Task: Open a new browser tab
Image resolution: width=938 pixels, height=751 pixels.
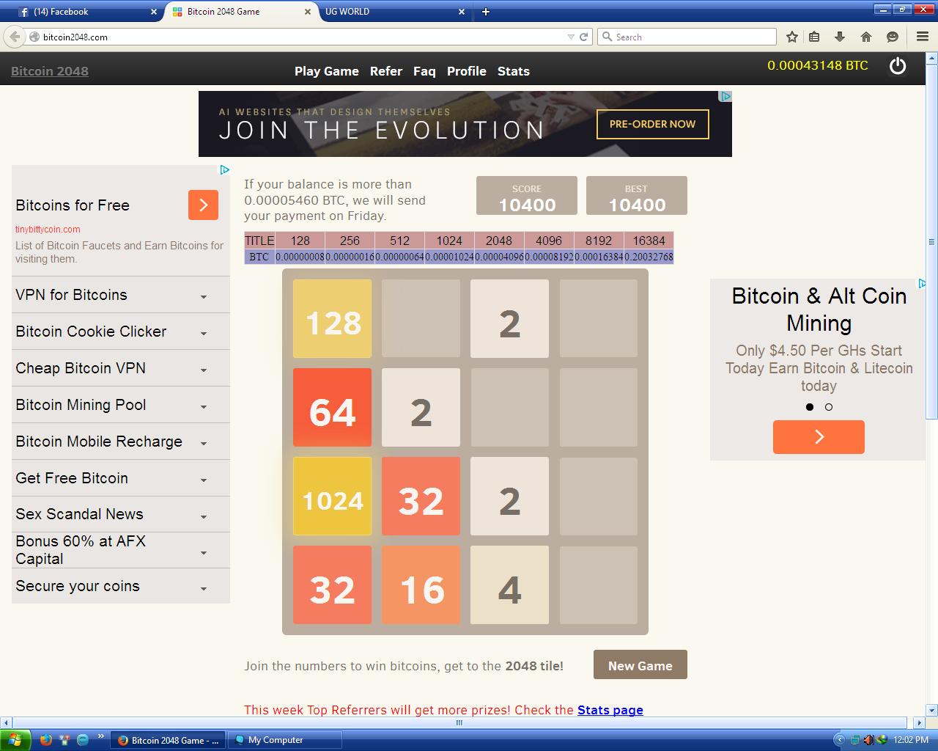Action: [486, 12]
